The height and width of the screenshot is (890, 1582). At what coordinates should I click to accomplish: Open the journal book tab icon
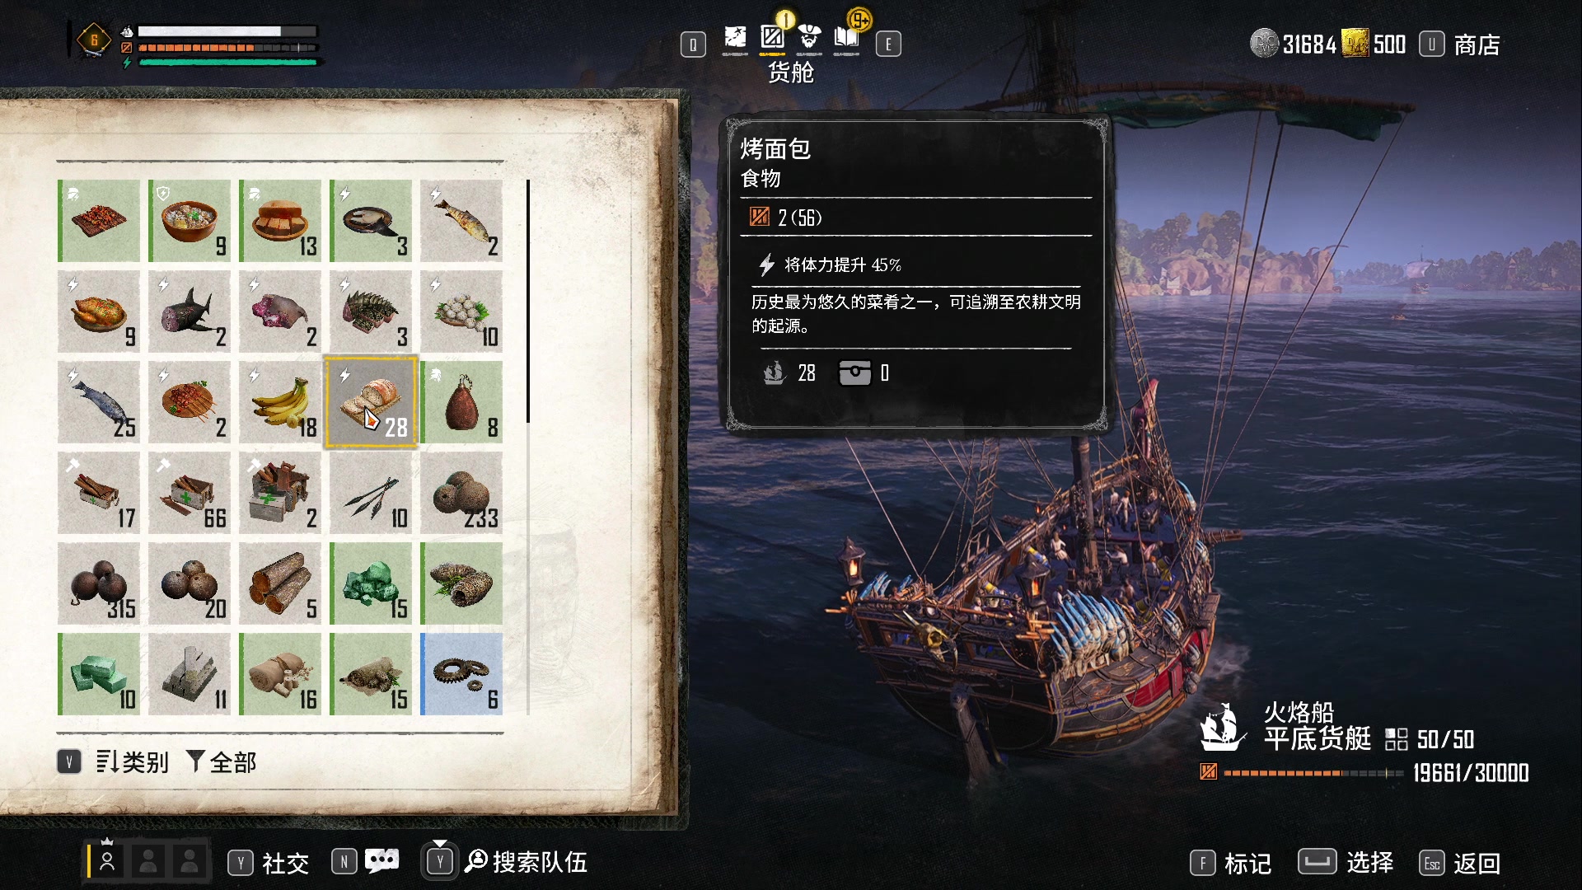tap(846, 38)
